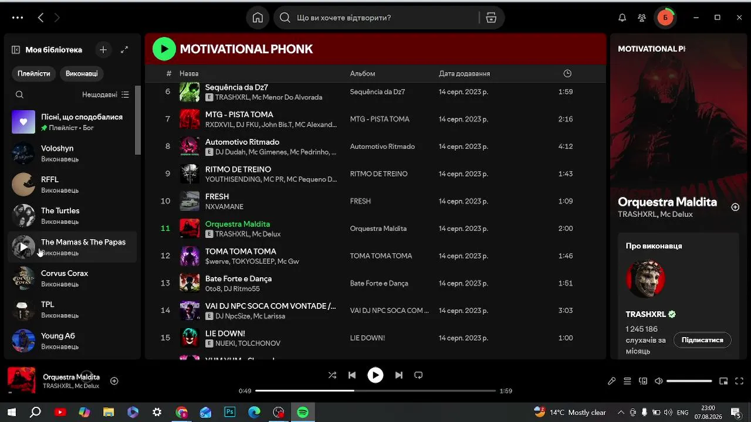Open the Voloshyn artist
Screen dimensions: 751x422
click(x=72, y=153)
